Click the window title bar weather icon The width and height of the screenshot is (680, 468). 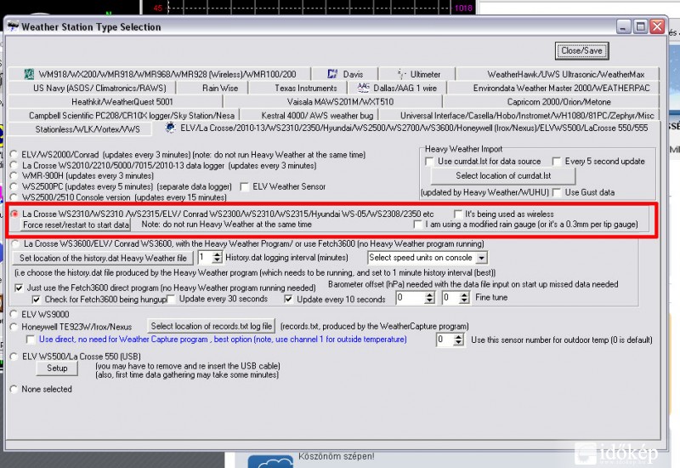13,26
